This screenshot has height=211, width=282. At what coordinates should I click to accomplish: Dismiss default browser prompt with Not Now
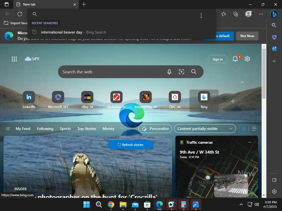247,36
